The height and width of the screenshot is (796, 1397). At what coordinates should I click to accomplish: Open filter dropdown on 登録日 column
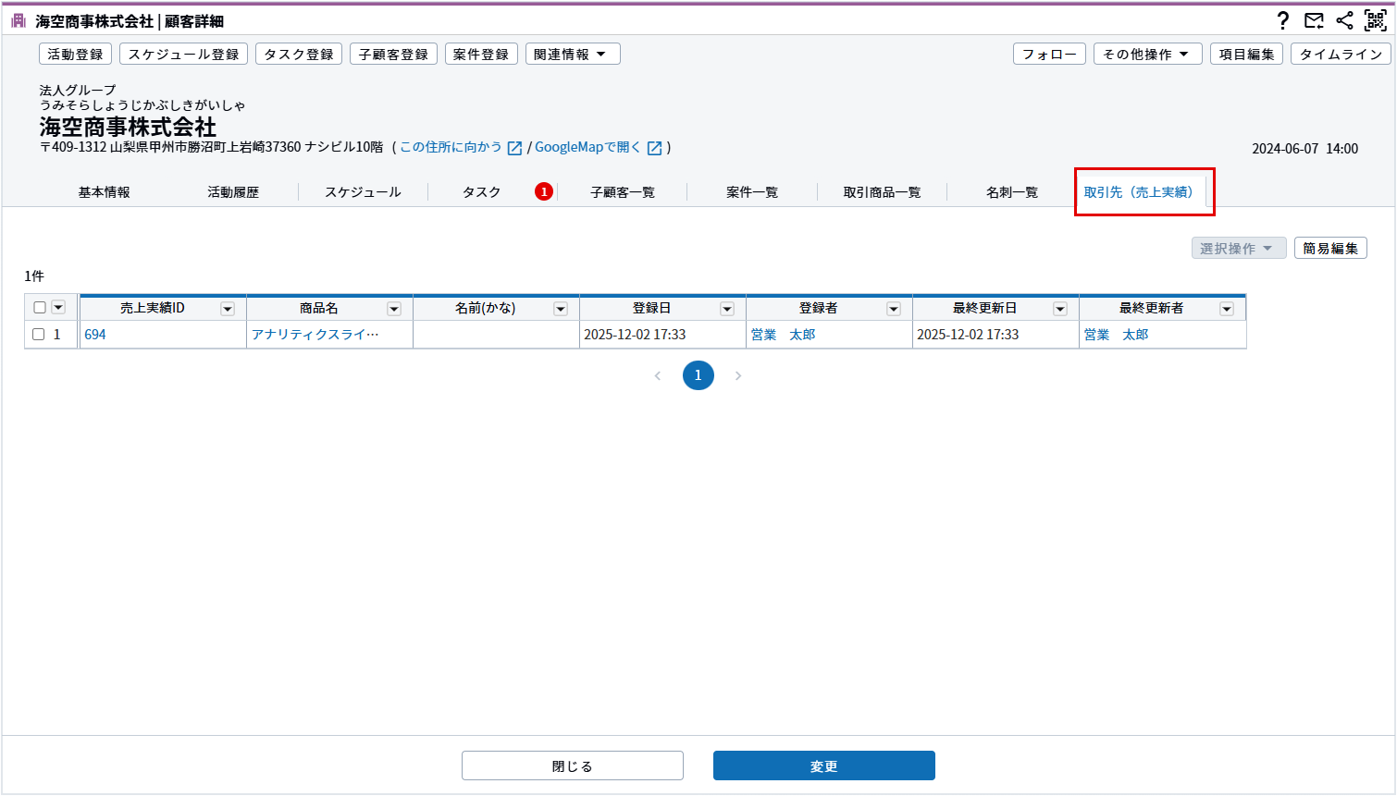tap(727, 309)
